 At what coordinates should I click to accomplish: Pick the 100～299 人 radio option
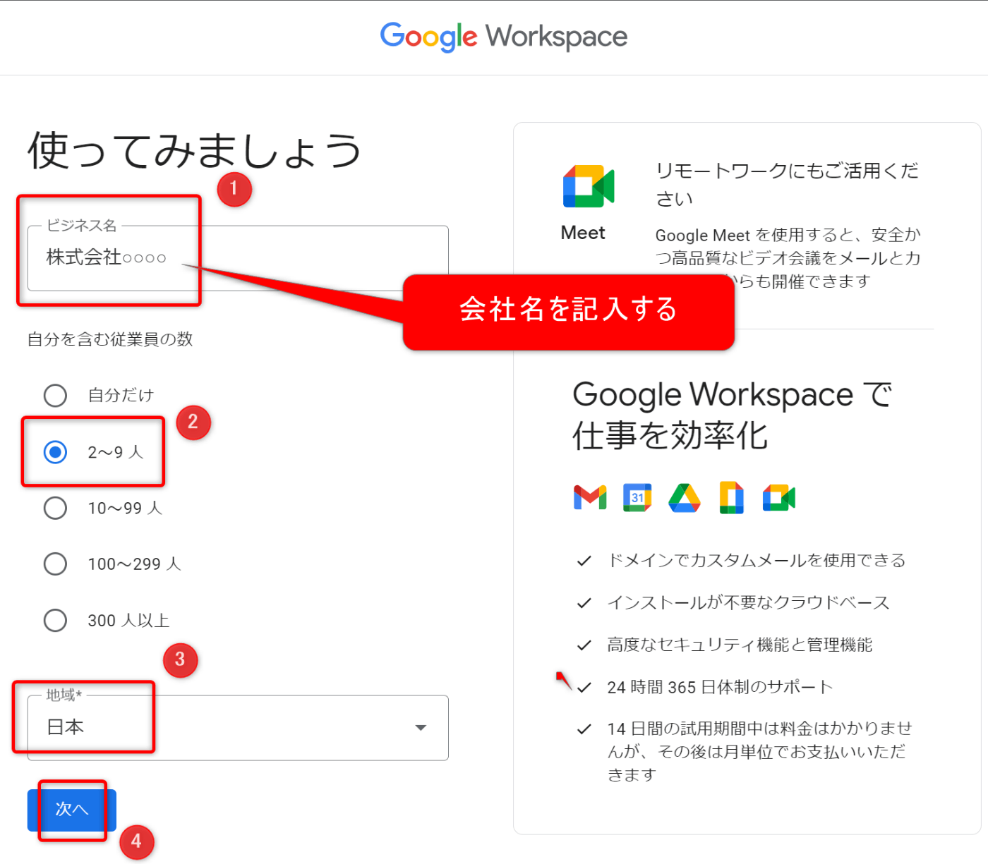55,564
